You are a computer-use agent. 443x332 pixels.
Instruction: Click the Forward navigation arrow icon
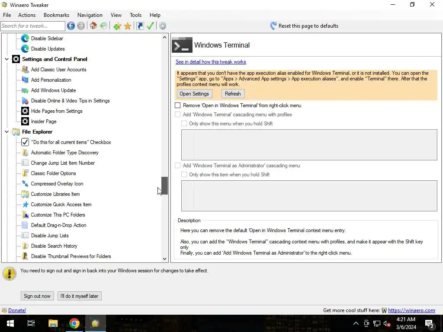81,26
